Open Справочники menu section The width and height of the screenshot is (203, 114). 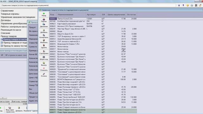coord(7,11)
